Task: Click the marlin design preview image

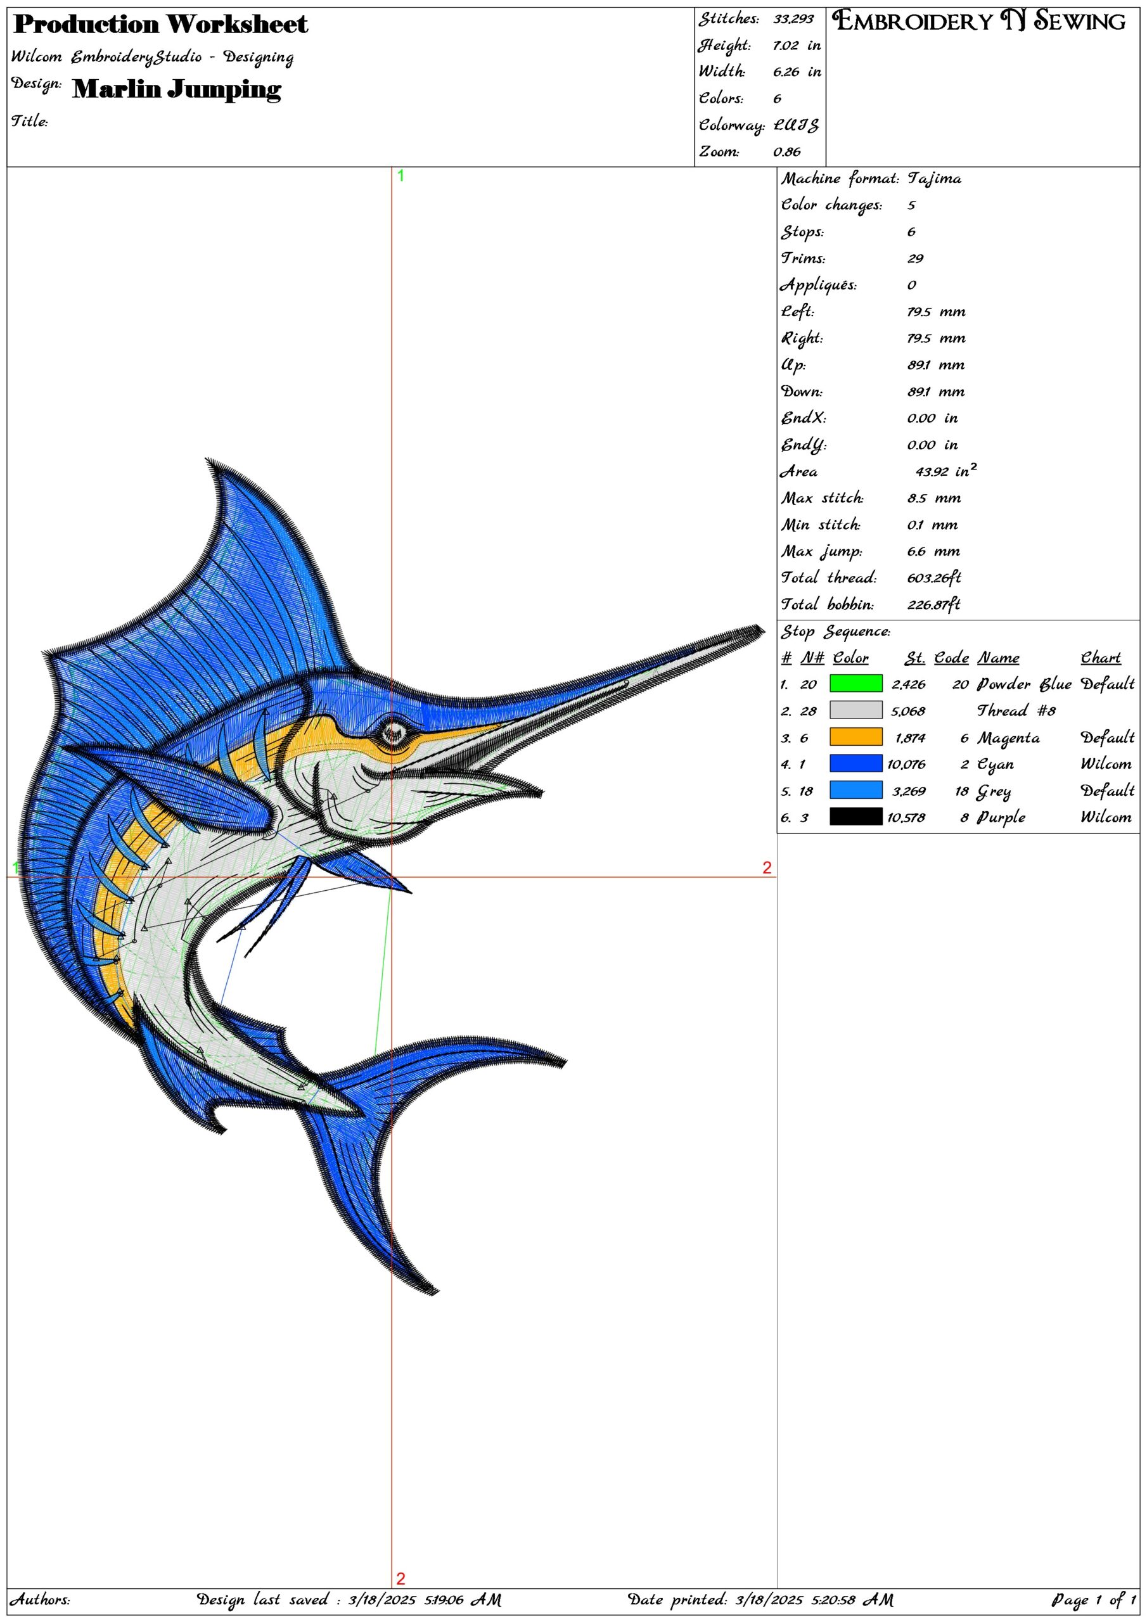Action: [x=390, y=876]
